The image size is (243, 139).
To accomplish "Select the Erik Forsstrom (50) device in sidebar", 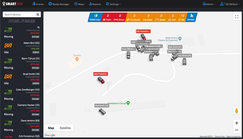I will [x=22, y=136].
